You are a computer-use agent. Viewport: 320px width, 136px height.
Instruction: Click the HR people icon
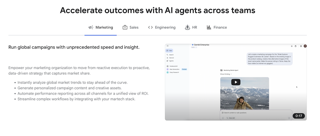click(x=188, y=27)
